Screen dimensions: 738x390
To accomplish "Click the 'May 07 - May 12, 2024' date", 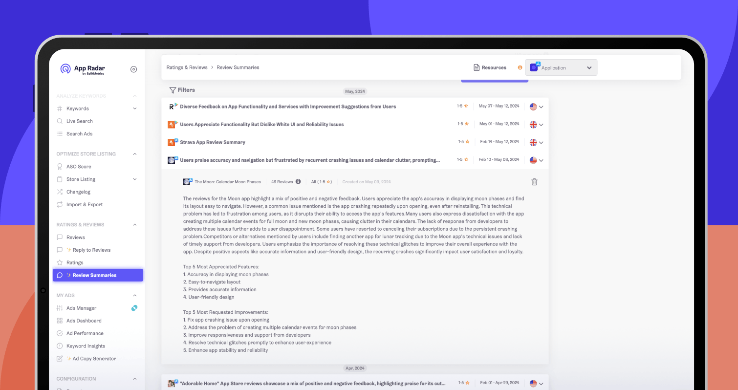I will (x=499, y=106).
